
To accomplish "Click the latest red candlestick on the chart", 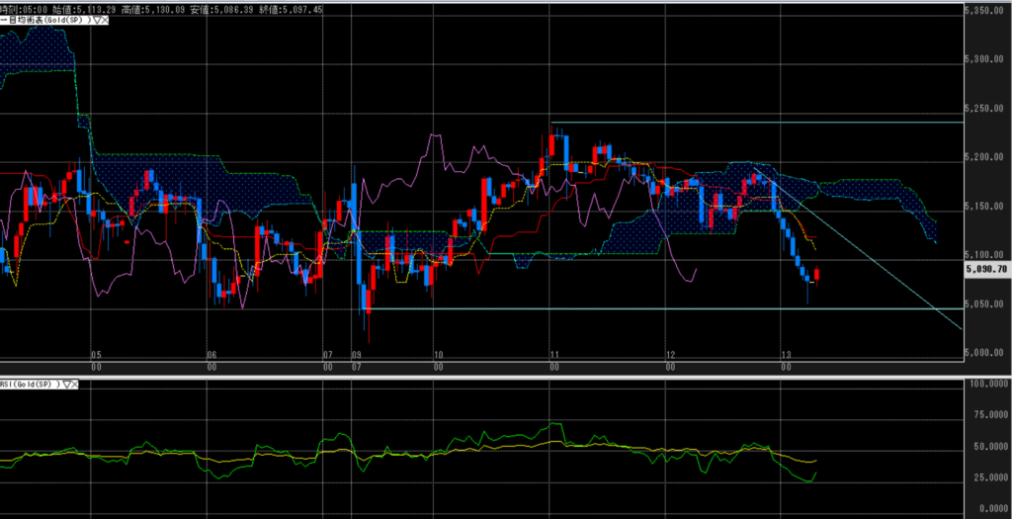I will click(x=816, y=276).
